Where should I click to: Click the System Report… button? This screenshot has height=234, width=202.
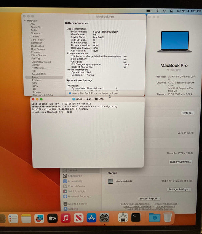[149, 198]
